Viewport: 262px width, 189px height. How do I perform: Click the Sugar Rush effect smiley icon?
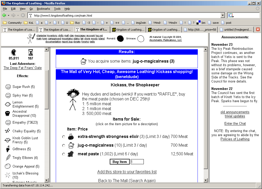8,87
